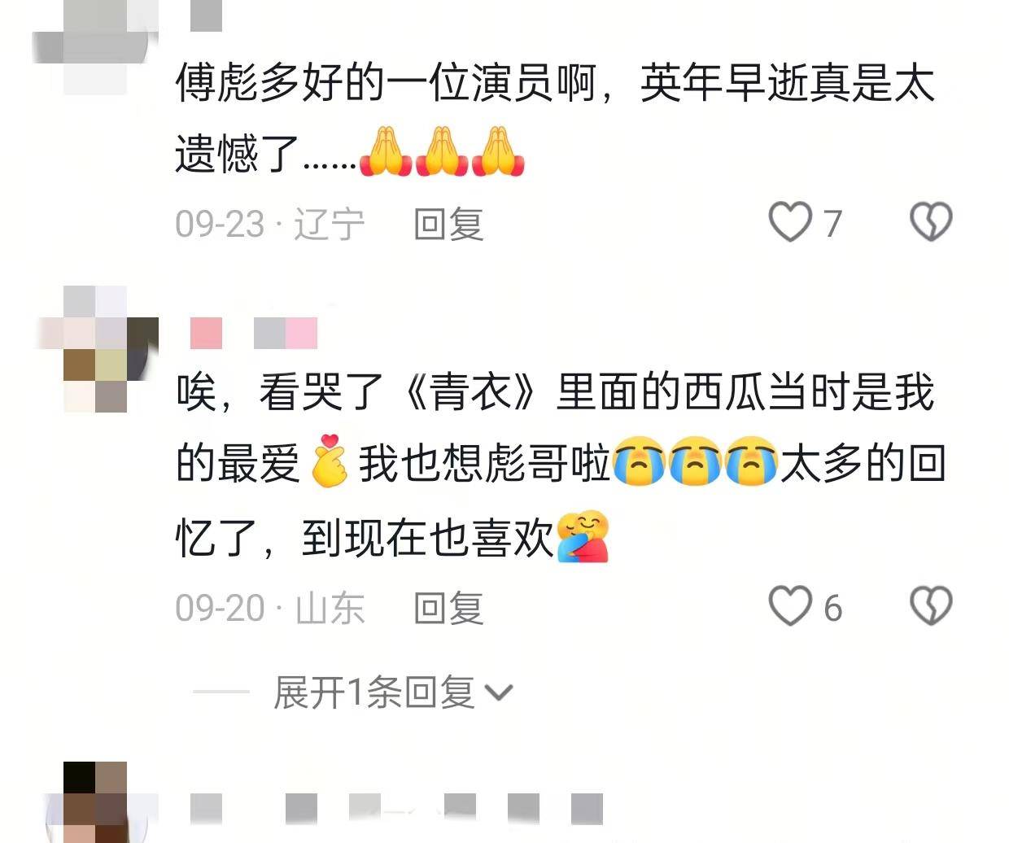Open the first commenter's avatar
This screenshot has width=1009, height=843.
pyautogui.click(x=95, y=45)
